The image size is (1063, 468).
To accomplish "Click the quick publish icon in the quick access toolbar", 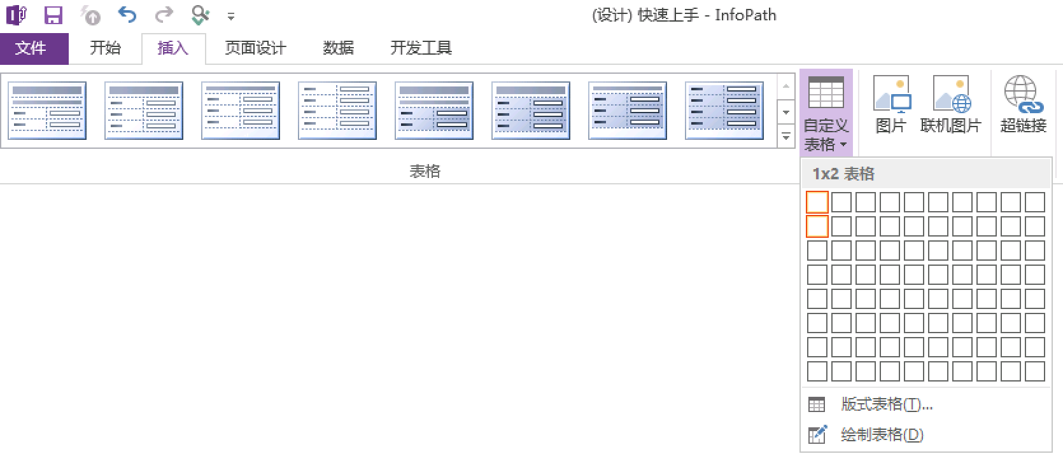I will pos(90,15).
